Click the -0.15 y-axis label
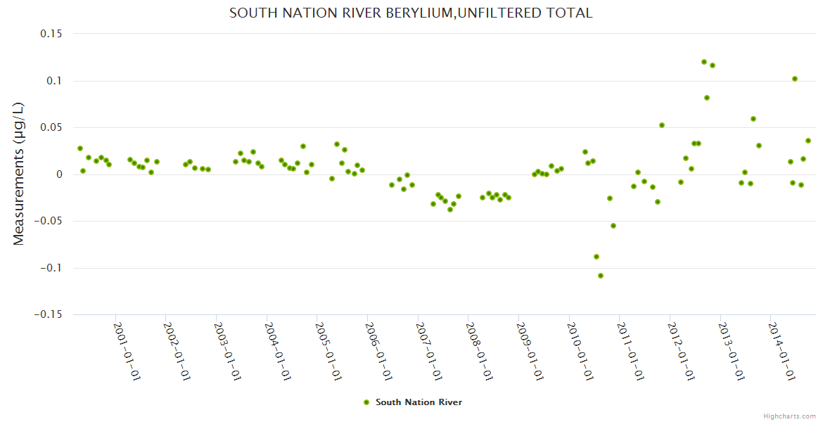Viewport: 823px width, 422px height. point(46,314)
